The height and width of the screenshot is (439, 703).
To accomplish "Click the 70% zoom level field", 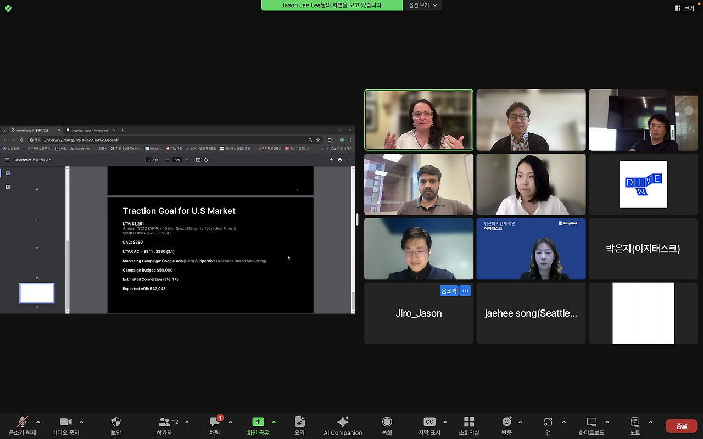I will pyautogui.click(x=177, y=160).
